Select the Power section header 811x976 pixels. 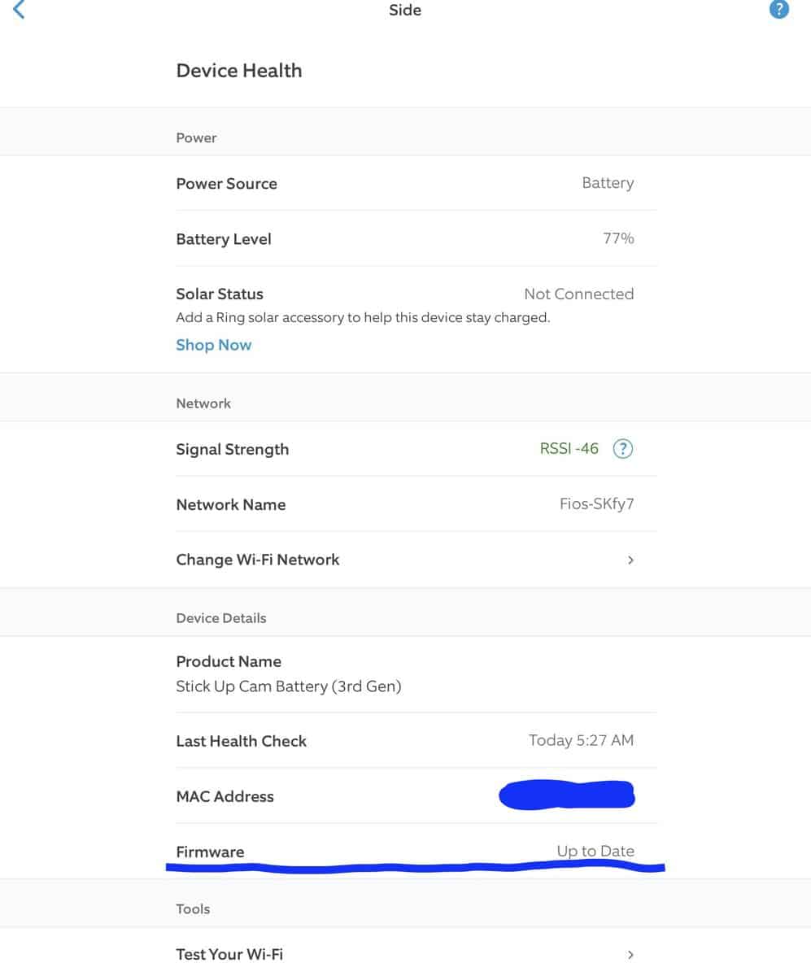pos(196,138)
